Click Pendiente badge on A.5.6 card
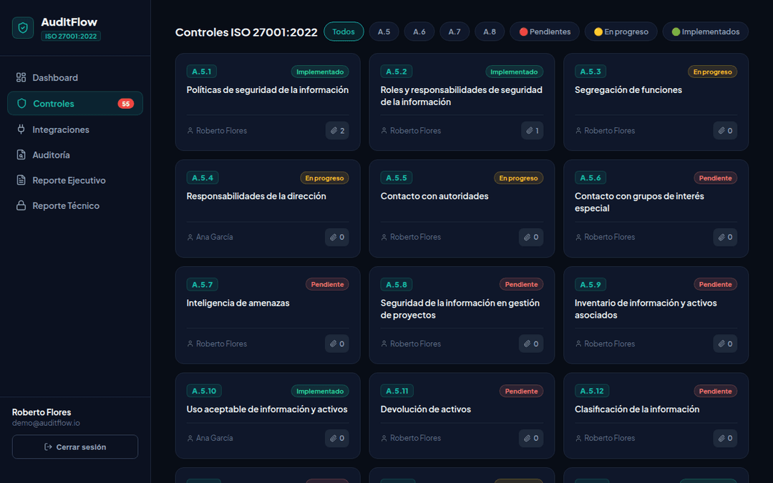 (x=715, y=178)
